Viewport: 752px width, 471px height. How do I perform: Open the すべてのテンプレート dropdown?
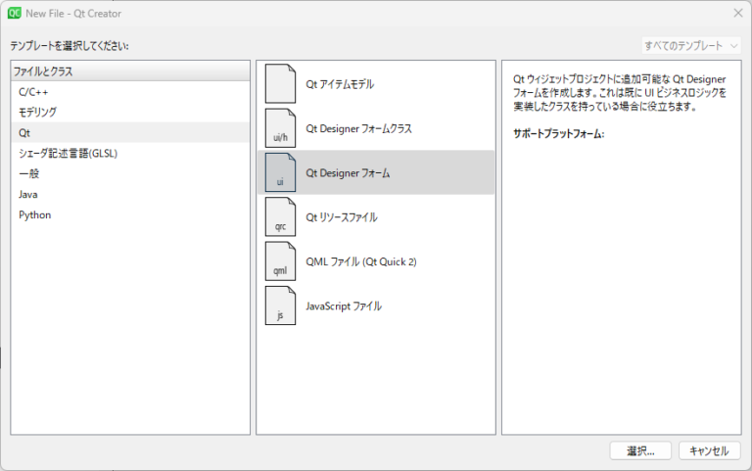coord(691,46)
